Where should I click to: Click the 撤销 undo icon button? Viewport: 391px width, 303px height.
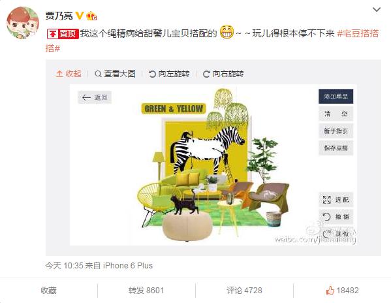(x=336, y=216)
